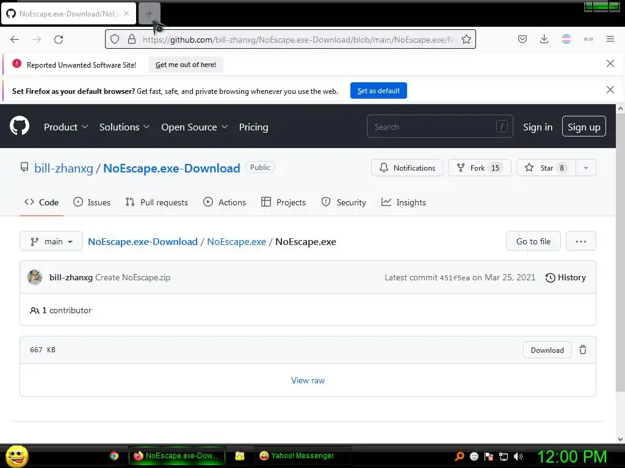This screenshot has width=625, height=468.
Task: Click the View raw link
Action: tap(308, 380)
